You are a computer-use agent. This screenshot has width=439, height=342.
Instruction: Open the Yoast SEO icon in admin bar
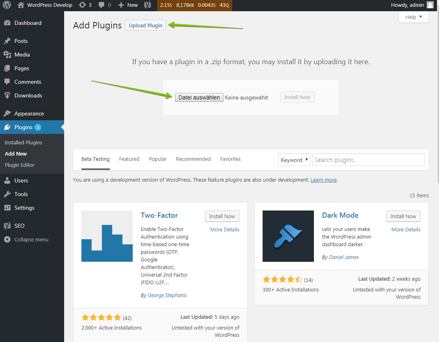click(148, 5)
